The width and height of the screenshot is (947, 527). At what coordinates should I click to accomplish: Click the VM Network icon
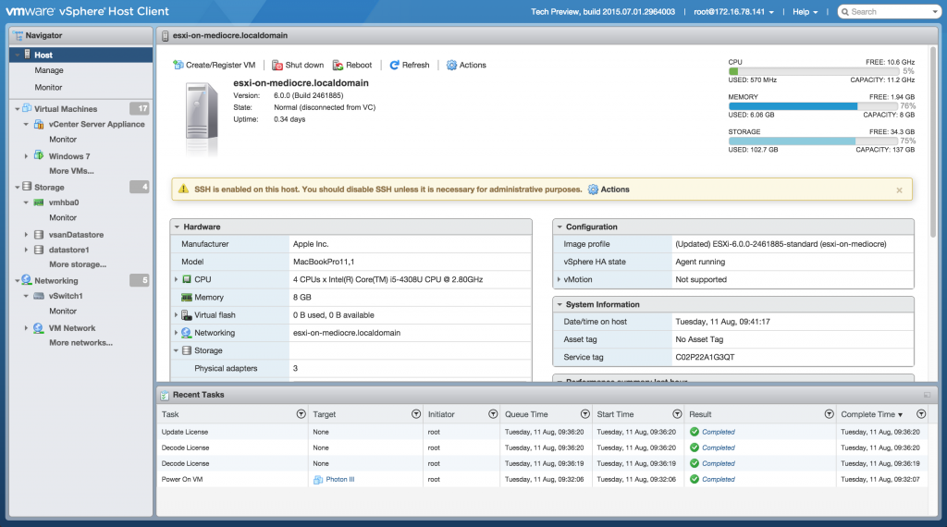tap(39, 328)
